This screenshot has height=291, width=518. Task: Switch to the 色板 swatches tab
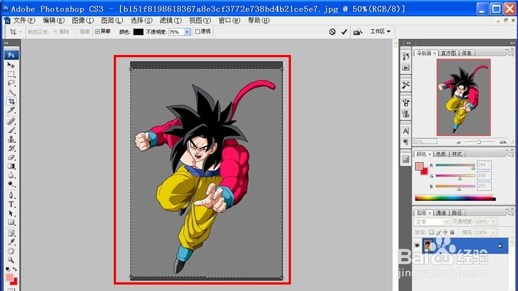click(441, 154)
